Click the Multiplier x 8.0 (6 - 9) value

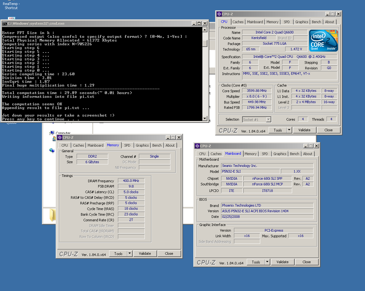coord(257,96)
